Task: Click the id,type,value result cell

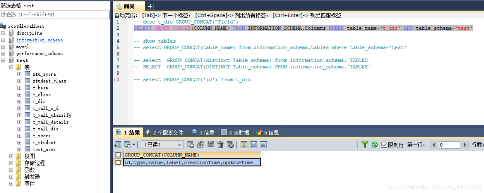Action: 192,163
